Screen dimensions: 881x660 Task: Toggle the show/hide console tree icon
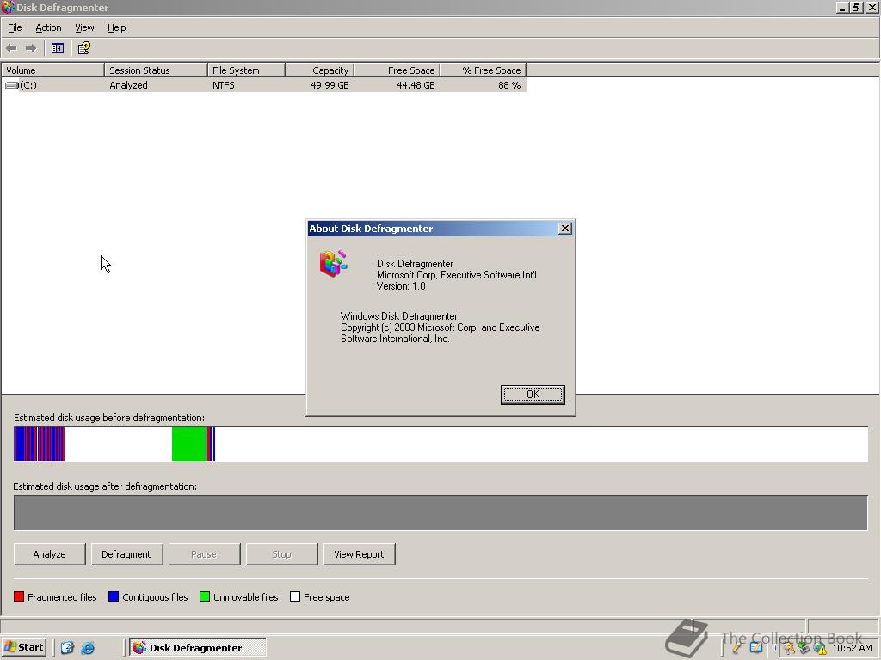coord(58,48)
